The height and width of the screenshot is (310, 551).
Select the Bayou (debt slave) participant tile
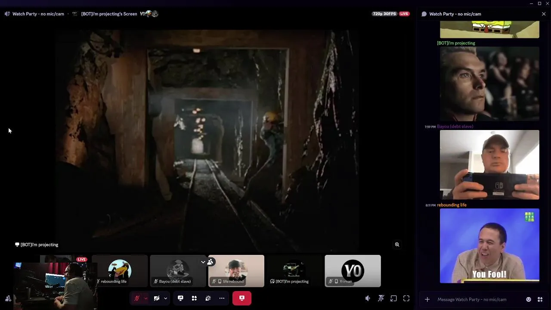tap(178, 271)
